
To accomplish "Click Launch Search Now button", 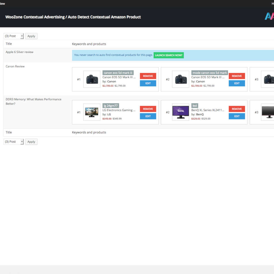I will [x=169, y=55].
